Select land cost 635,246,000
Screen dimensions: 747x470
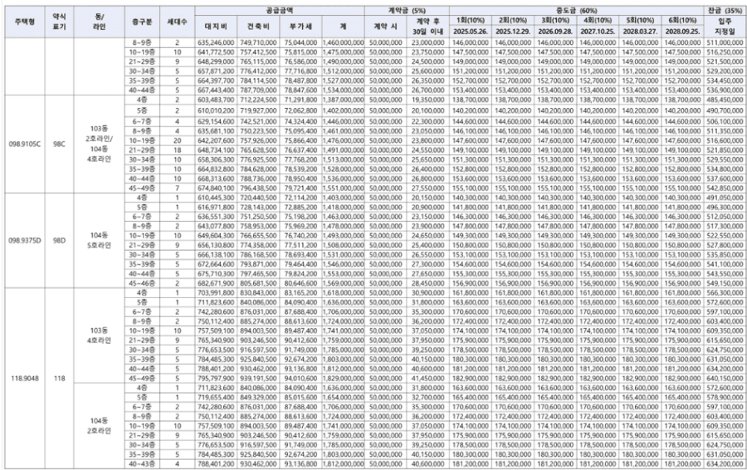(x=216, y=42)
